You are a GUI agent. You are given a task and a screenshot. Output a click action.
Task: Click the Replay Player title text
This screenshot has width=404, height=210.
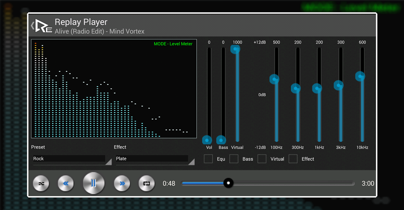click(81, 22)
